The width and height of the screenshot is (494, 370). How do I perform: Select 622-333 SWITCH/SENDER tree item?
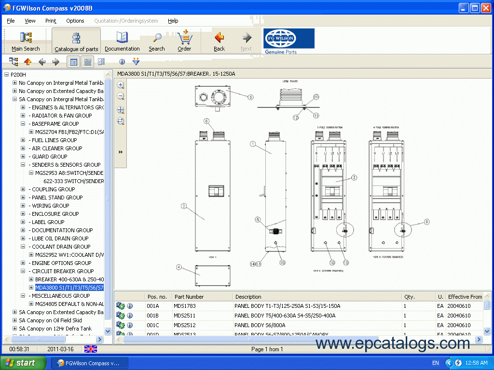[x=74, y=181]
